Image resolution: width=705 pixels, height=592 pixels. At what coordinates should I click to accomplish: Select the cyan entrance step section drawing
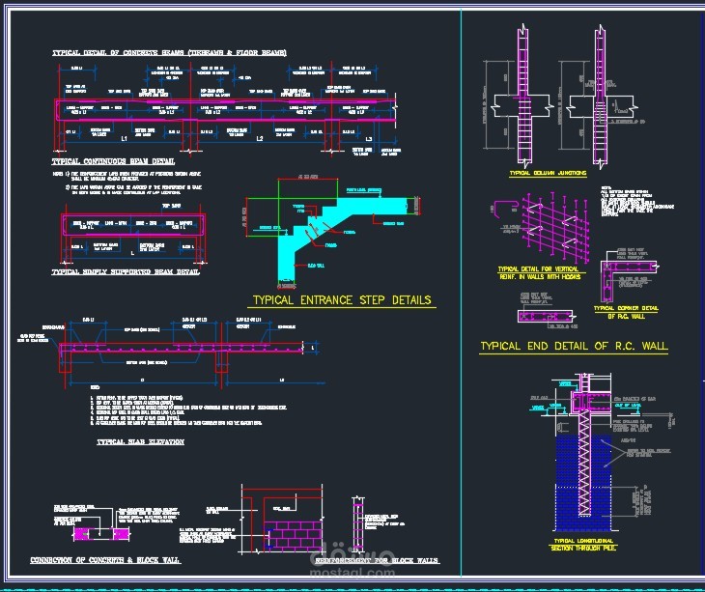click(344, 239)
